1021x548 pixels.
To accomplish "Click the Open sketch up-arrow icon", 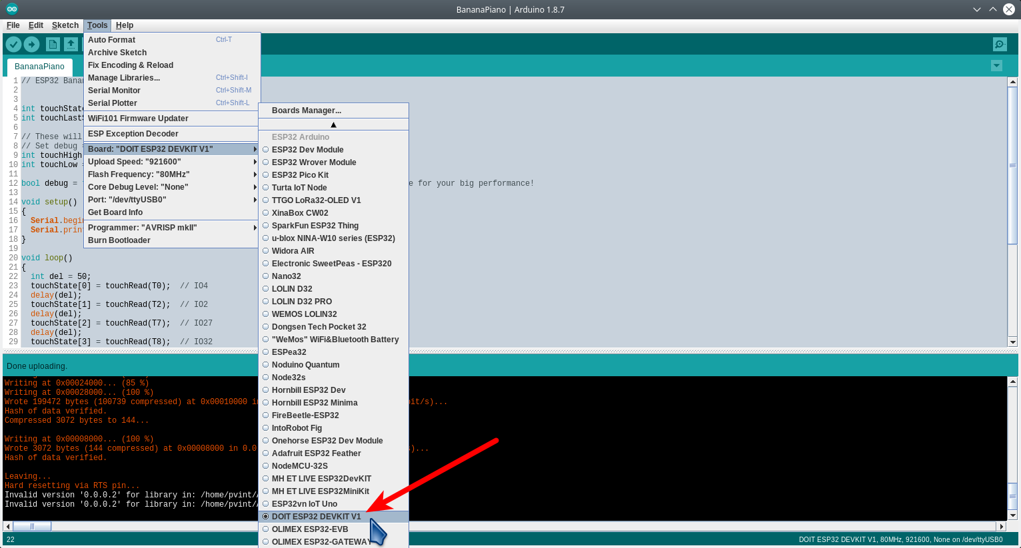I will pyautogui.click(x=71, y=44).
